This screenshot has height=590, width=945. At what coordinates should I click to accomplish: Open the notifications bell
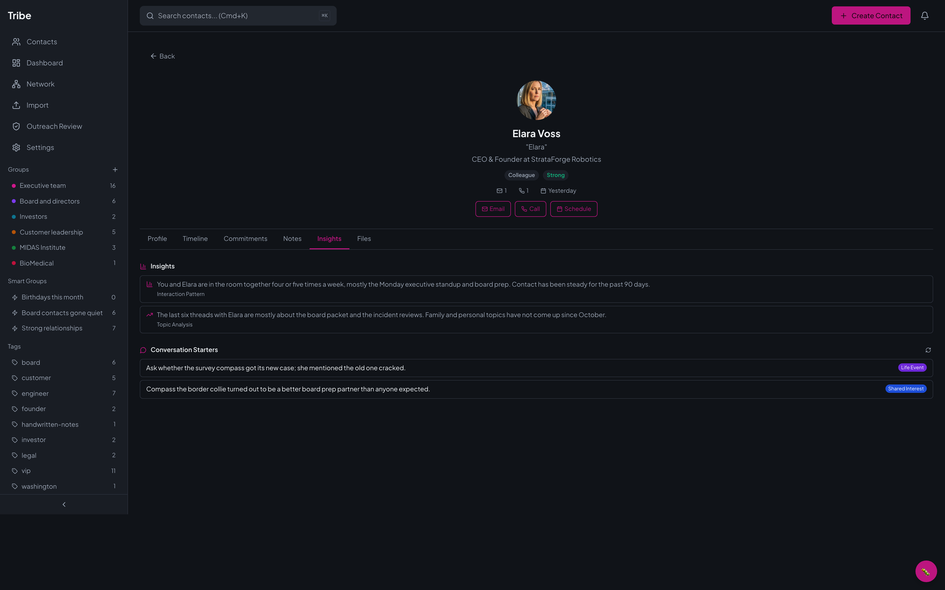coord(925,16)
